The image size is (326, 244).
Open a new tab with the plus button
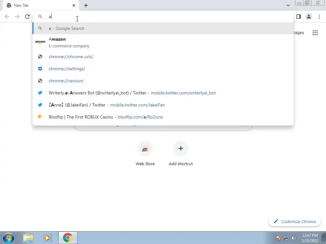[x=86, y=5]
